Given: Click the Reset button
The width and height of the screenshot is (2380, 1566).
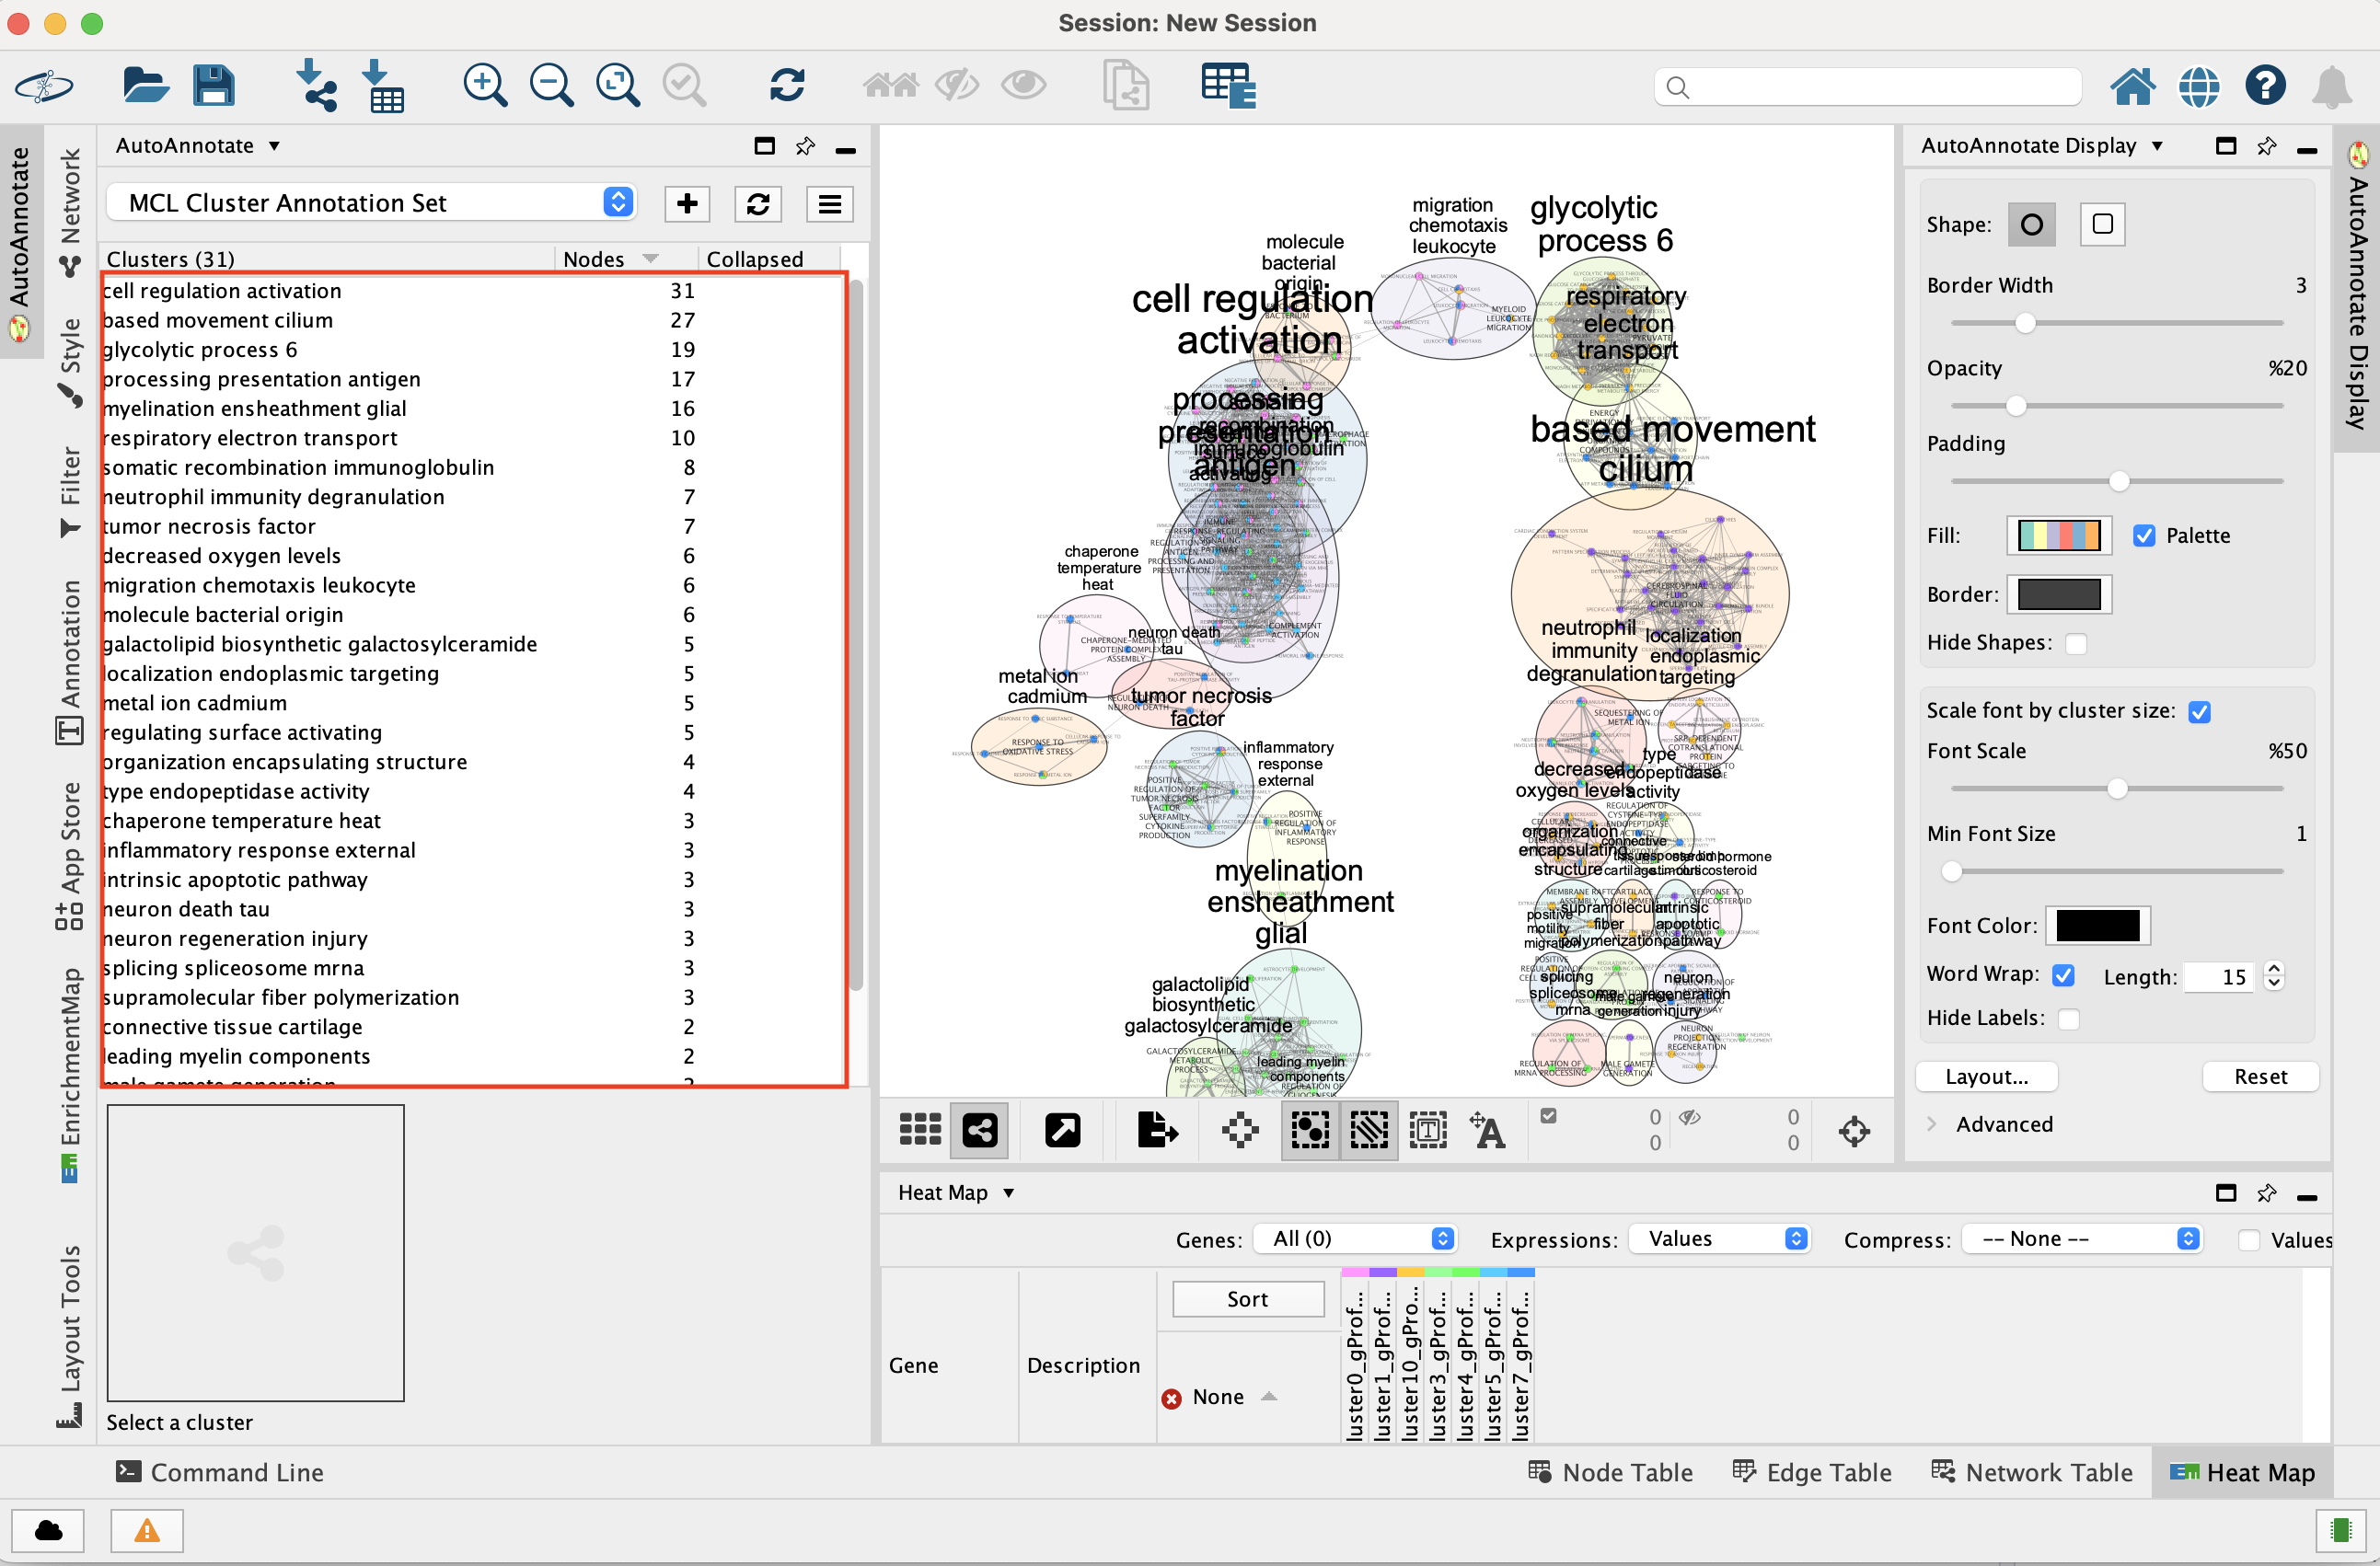Looking at the screenshot, I should [2259, 1076].
